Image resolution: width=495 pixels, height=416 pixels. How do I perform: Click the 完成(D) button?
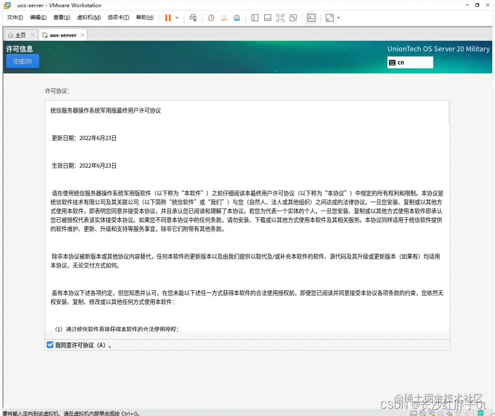click(22, 61)
